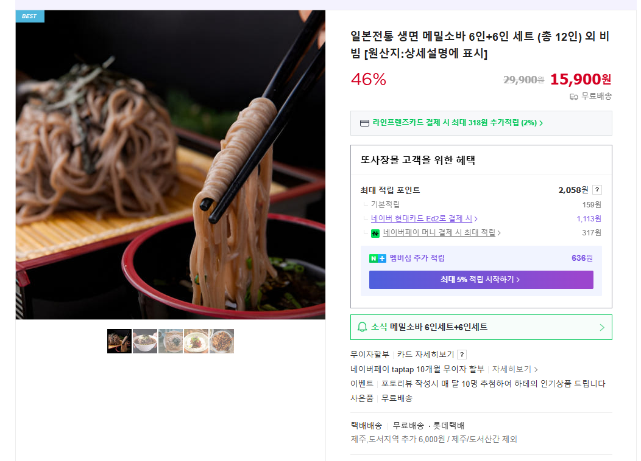Screen dimensions: 641x461
Task: Click the green Naver Pay N icon
Action: click(375, 234)
